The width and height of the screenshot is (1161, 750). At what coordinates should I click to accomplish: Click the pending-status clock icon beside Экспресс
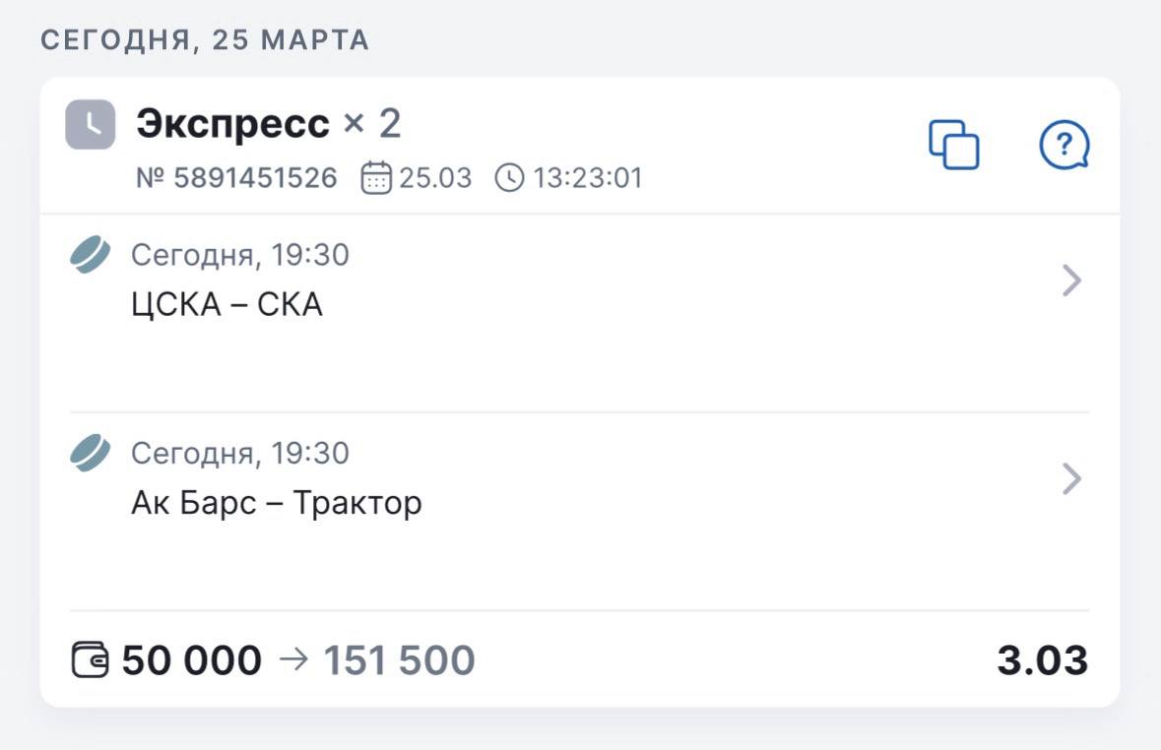click(91, 125)
